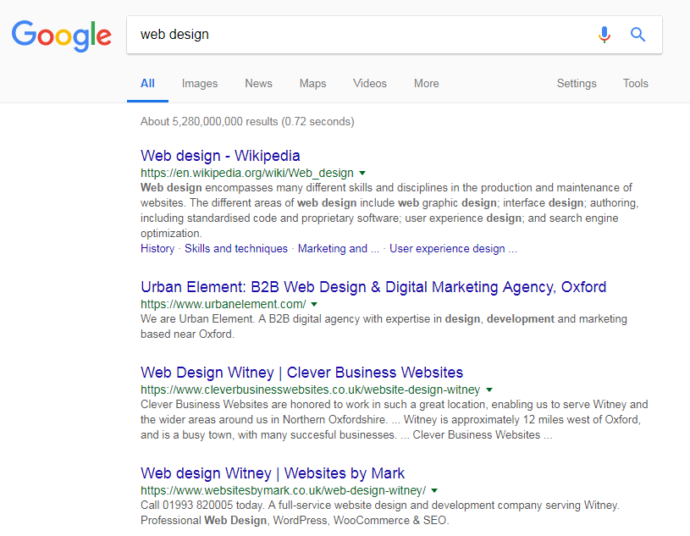Open the 'User experience design ...' sitelink
Screen dimensions: 690x536
pos(453,249)
